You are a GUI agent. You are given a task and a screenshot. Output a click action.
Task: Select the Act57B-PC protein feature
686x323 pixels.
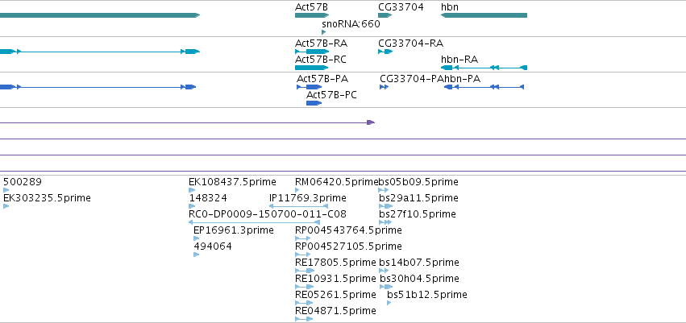point(314,103)
